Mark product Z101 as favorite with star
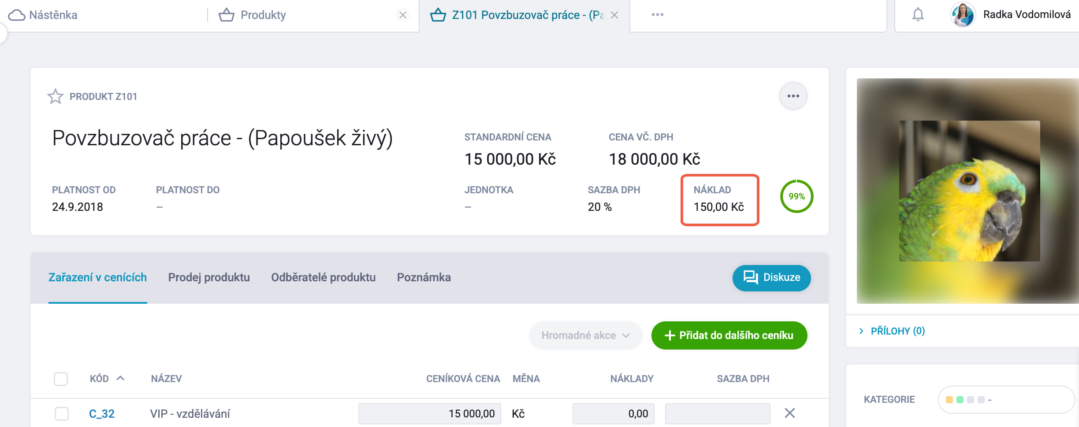This screenshot has width=1079, height=427. coord(56,96)
